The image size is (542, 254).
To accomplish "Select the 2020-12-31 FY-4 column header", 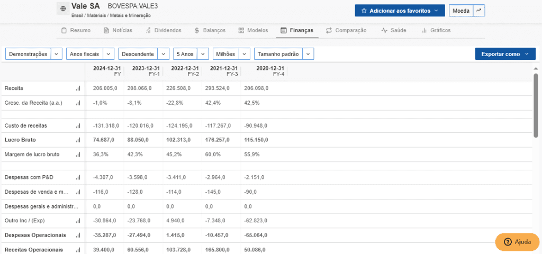I will pyautogui.click(x=270, y=71).
